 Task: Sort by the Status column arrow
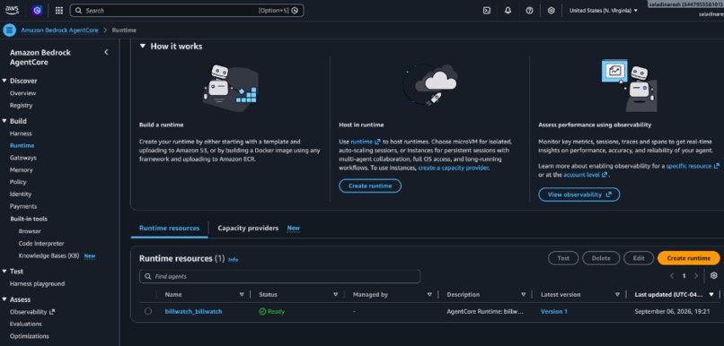336,294
